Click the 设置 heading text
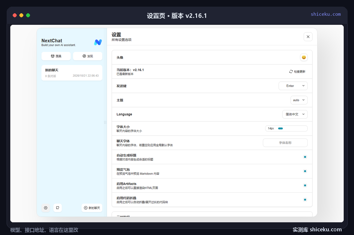 116,35
